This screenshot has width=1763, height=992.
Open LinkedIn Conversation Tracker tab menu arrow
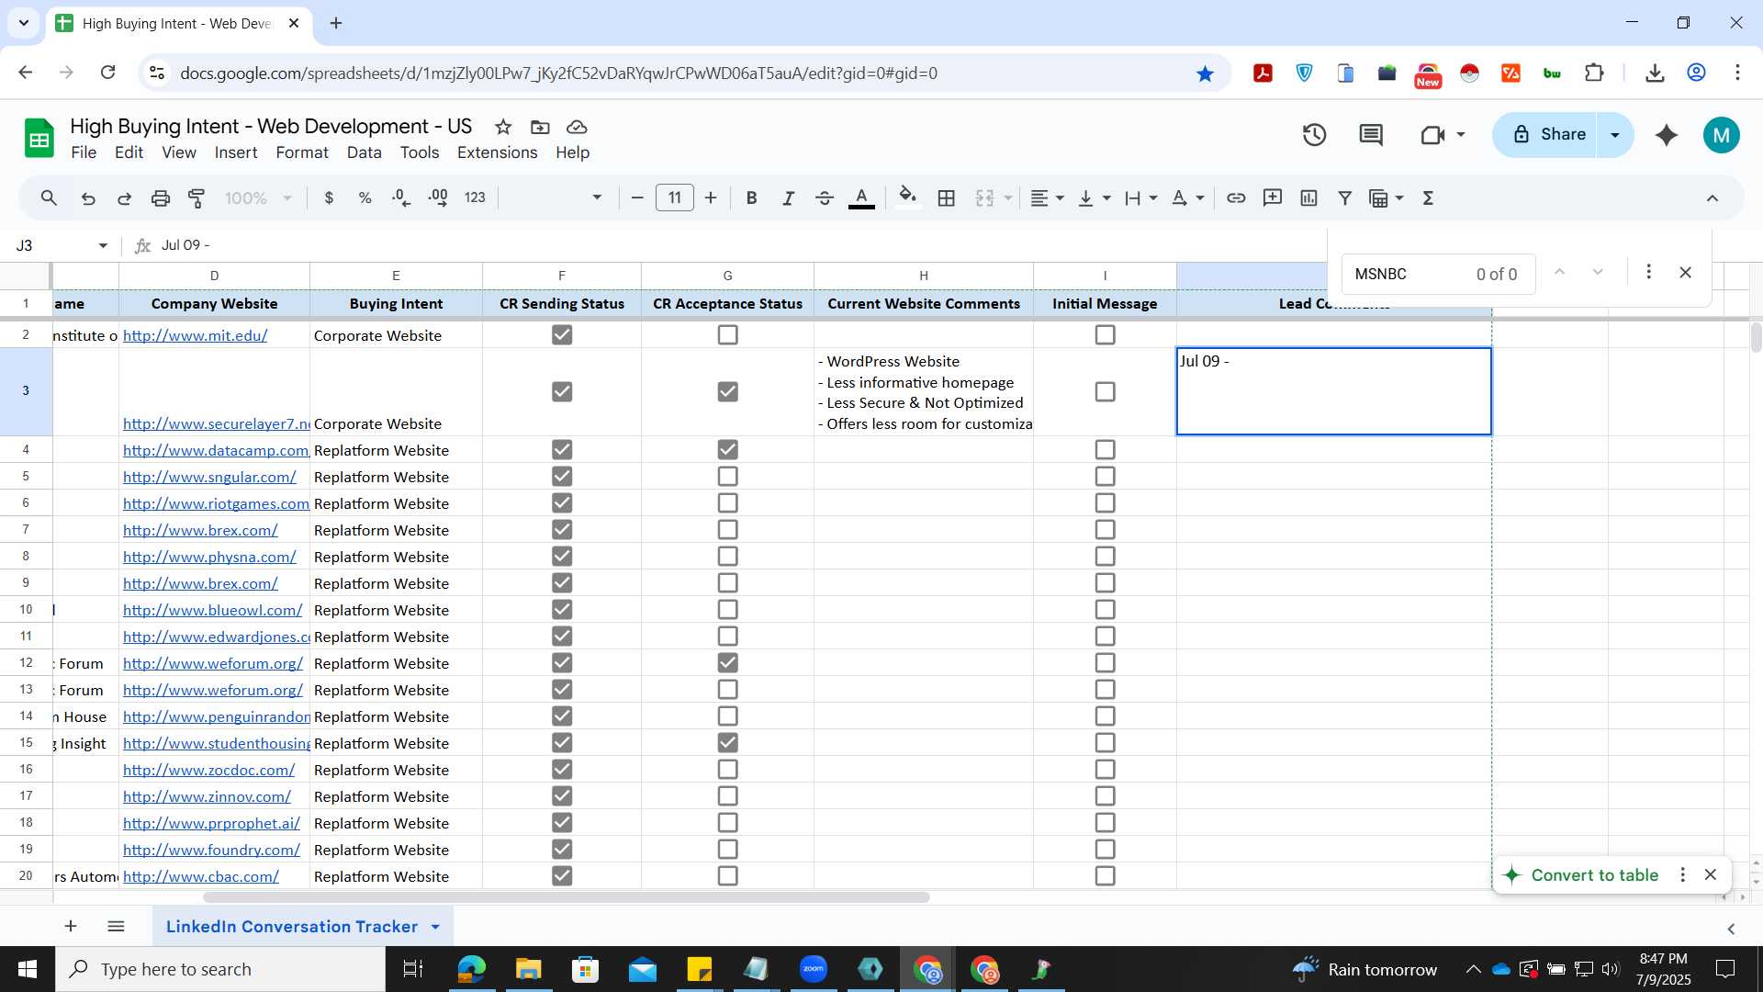pyautogui.click(x=435, y=928)
